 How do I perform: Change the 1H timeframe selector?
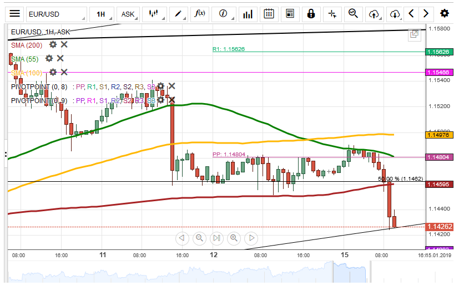pyautogui.click(x=100, y=14)
